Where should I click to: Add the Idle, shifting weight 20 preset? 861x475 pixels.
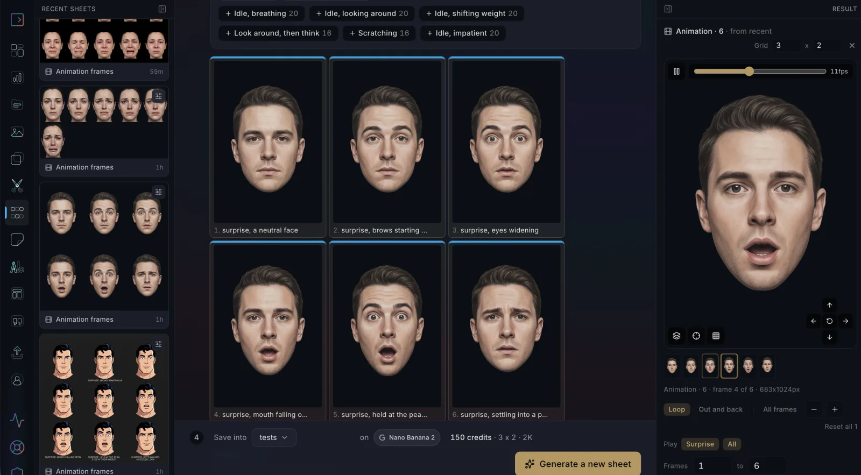click(471, 13)
